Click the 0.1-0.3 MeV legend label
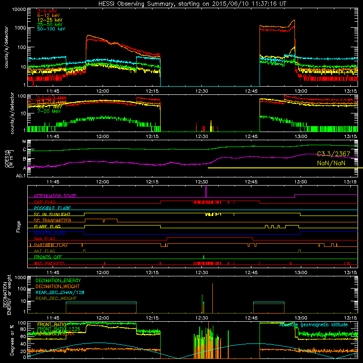 [52, 98]
